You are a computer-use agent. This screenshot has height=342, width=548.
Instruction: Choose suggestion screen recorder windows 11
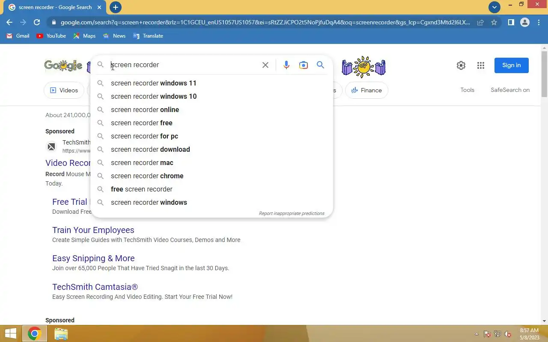(211, 83)
